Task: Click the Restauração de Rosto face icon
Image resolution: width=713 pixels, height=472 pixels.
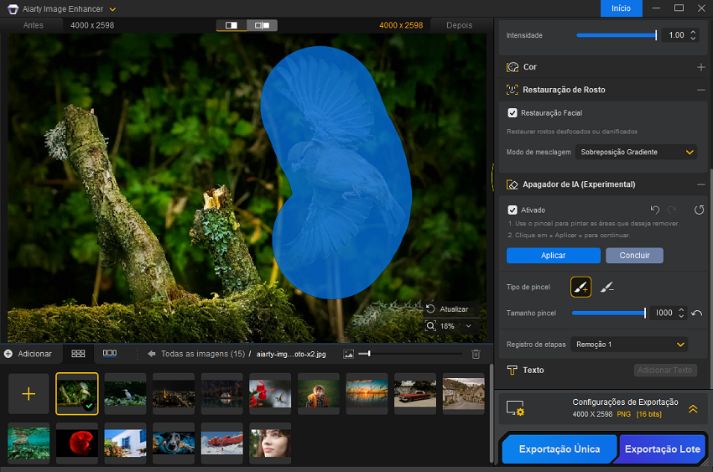Action: (x=513, y=90)
